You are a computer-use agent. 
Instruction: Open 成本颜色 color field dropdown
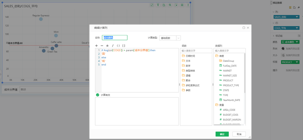(297, 42)
